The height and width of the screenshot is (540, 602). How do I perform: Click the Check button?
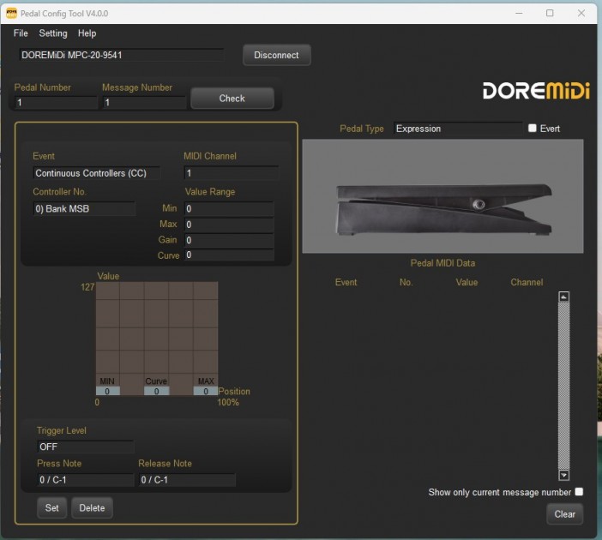click(x=232, y=99)
